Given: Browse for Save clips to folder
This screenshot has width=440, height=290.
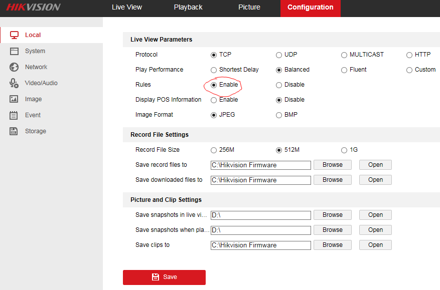Looking at the screenshot, I should pyautogui.click(x=333, y=245).
